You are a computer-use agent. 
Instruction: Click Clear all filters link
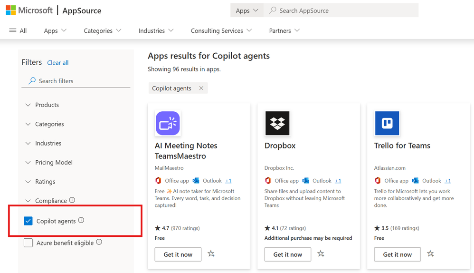tap(58, 63)
